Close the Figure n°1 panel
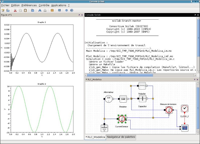Screen dimensions: 200x144 (x=82, y=15)
